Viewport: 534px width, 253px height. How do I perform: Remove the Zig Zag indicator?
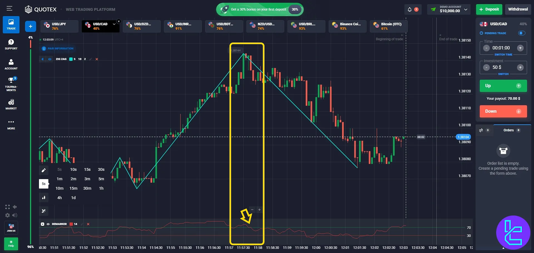tap(97, 59)
